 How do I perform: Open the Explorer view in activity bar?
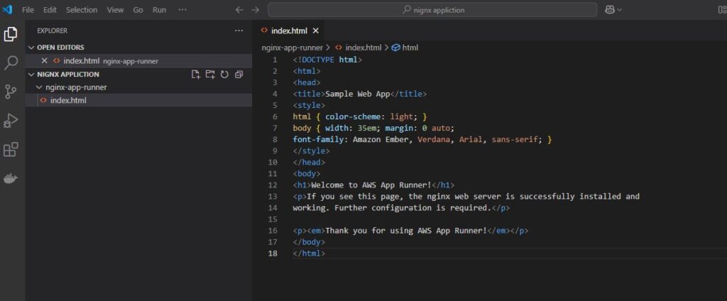coord(11,34)
